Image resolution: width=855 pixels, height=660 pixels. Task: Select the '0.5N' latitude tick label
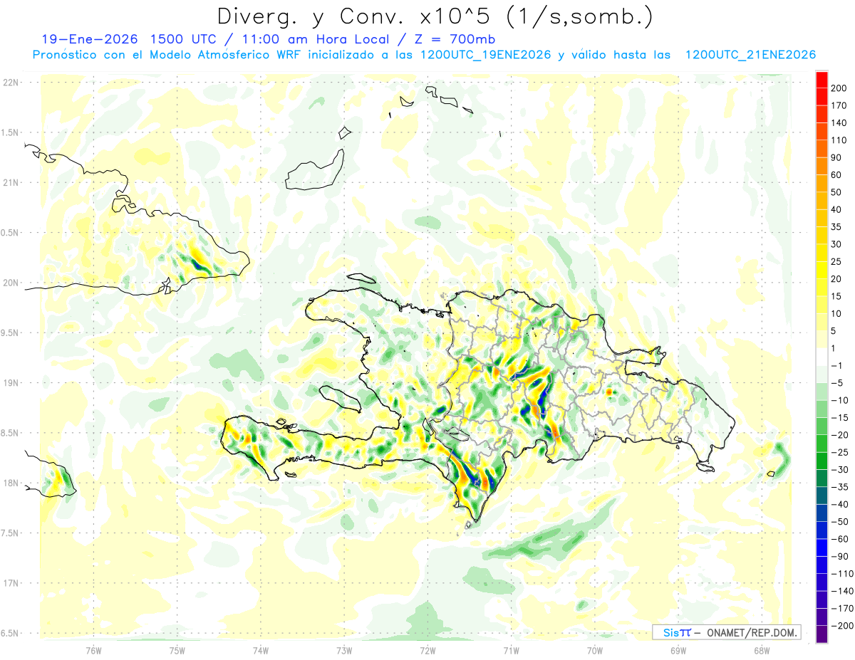(11, 233)
